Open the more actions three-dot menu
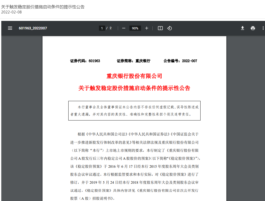The image size is (265, 201). point(263,28)
